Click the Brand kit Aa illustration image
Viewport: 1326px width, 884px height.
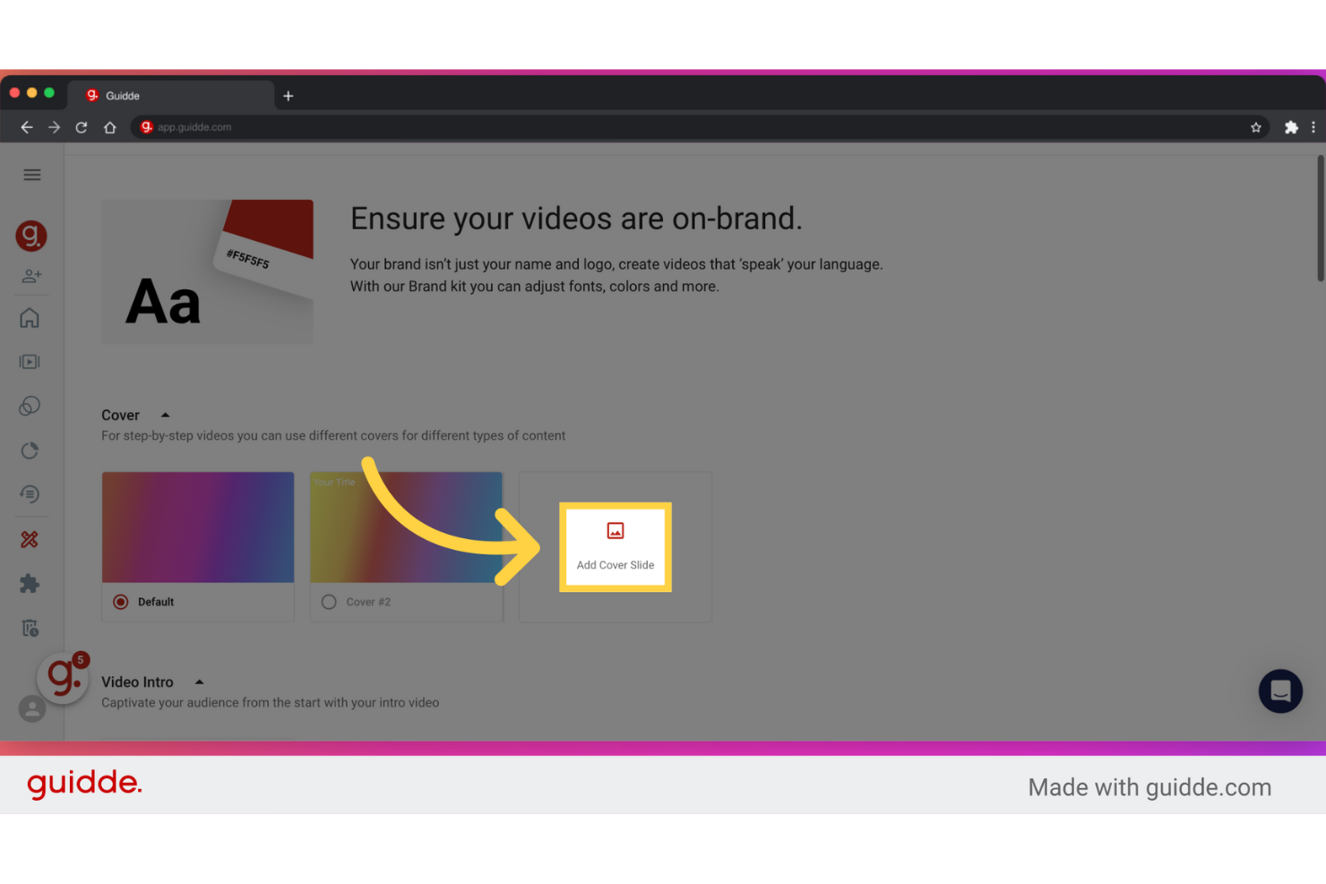(208, 271)
